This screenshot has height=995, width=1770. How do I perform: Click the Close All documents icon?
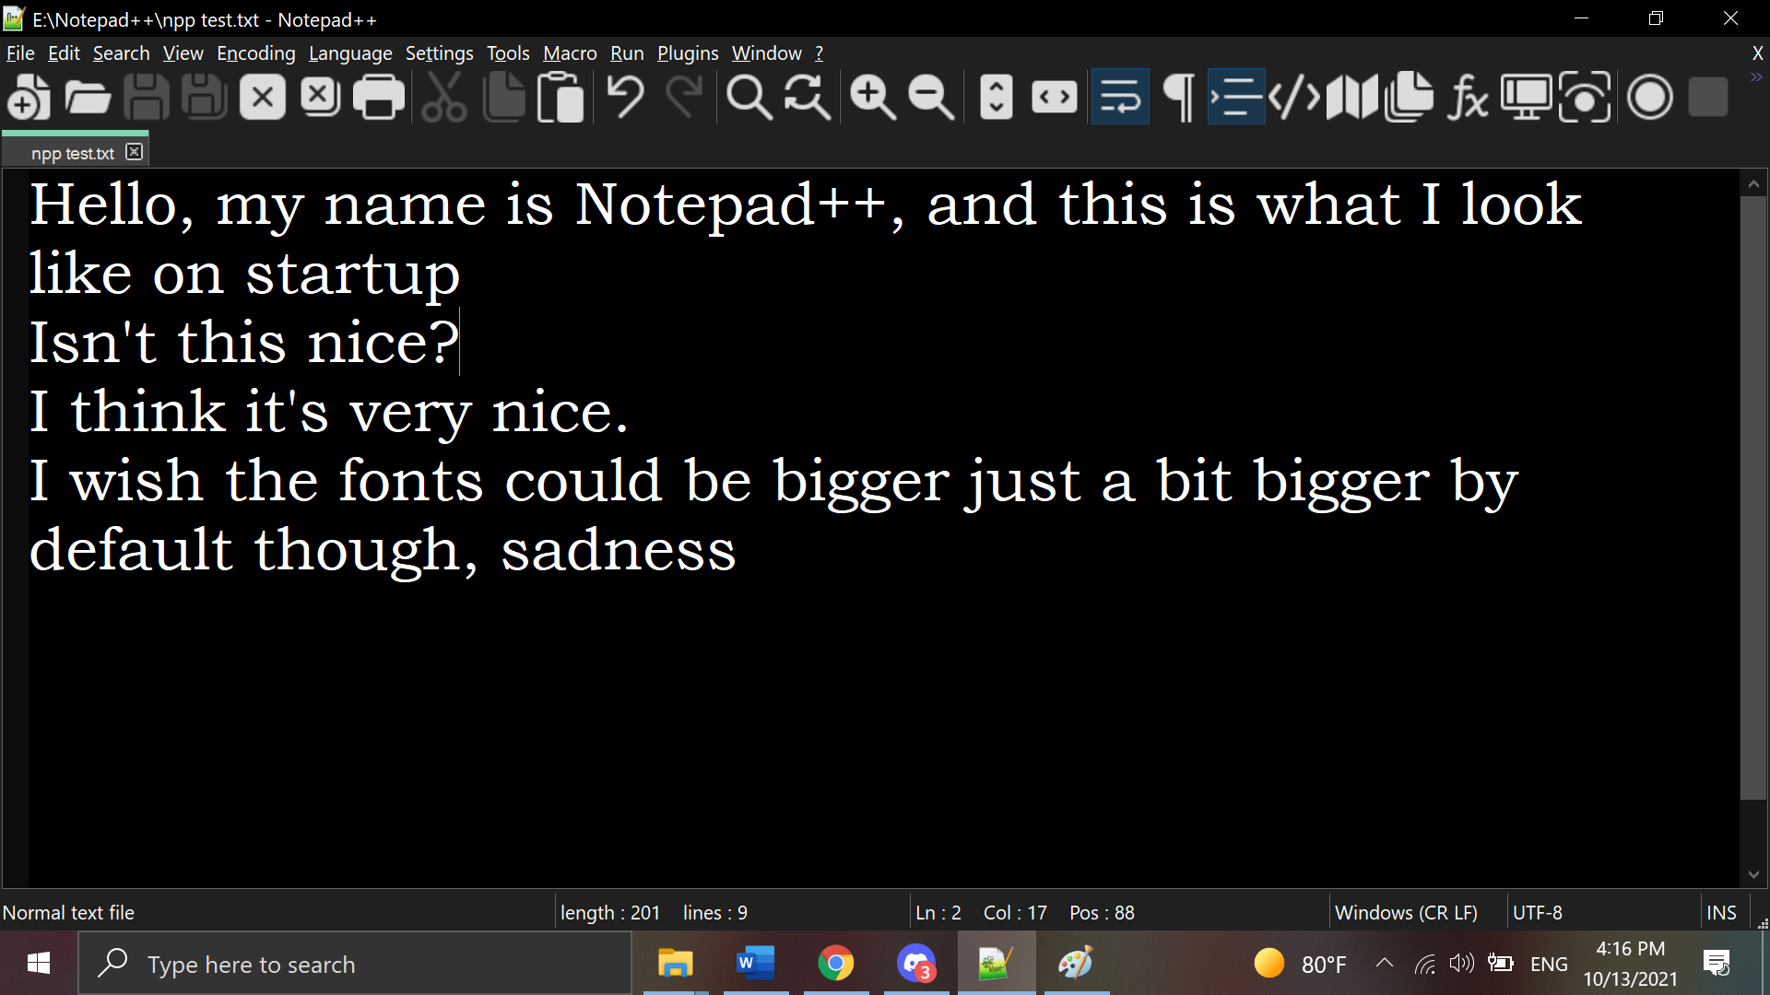click(x=321, y=97)
